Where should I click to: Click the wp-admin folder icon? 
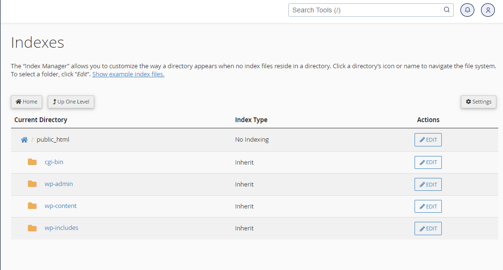(x=32, y=184)
